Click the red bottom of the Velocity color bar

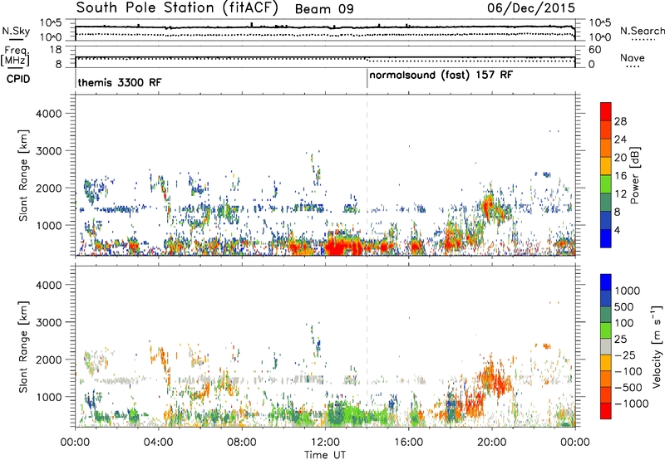[x=606, y=411]
